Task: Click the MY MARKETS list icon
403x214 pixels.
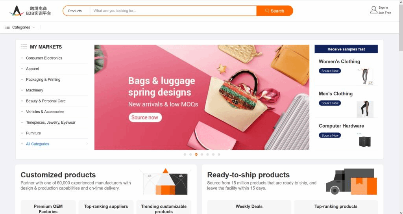Action: pos(24,47)
